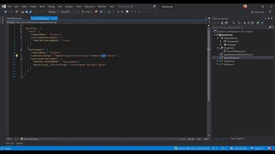Open the Extensions menu
275x154 pixels.
pos(90,6)
